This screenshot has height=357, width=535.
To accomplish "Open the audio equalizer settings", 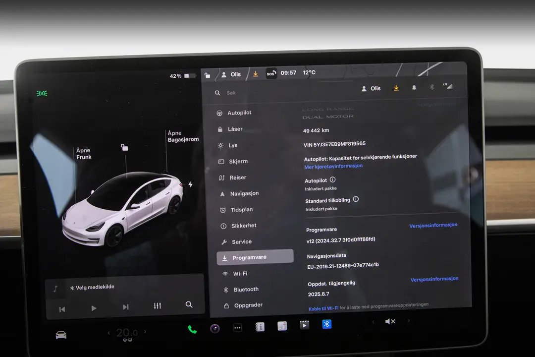I will 158,306.
